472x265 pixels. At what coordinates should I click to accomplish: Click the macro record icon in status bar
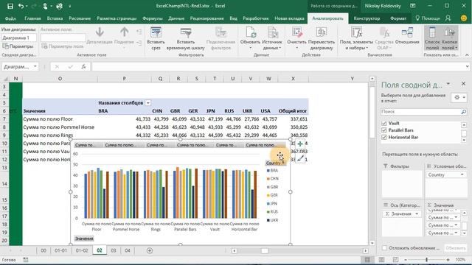click(x=26, y=260)
